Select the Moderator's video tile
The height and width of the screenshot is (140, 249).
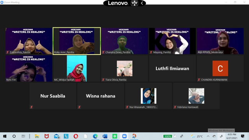[220, 41]
